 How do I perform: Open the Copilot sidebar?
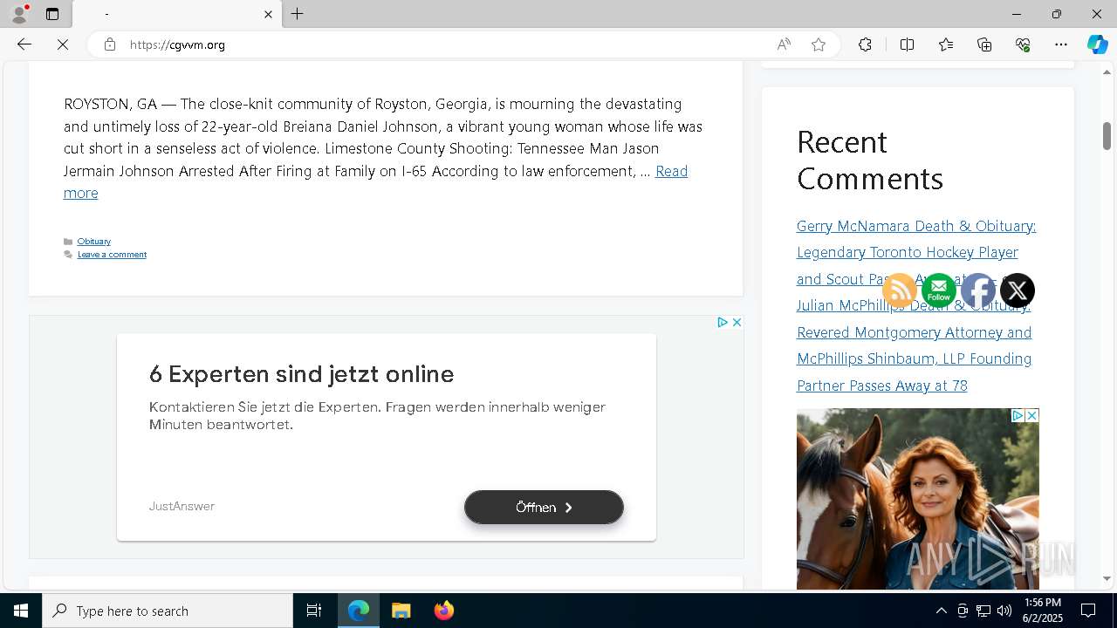(1098, 44)
